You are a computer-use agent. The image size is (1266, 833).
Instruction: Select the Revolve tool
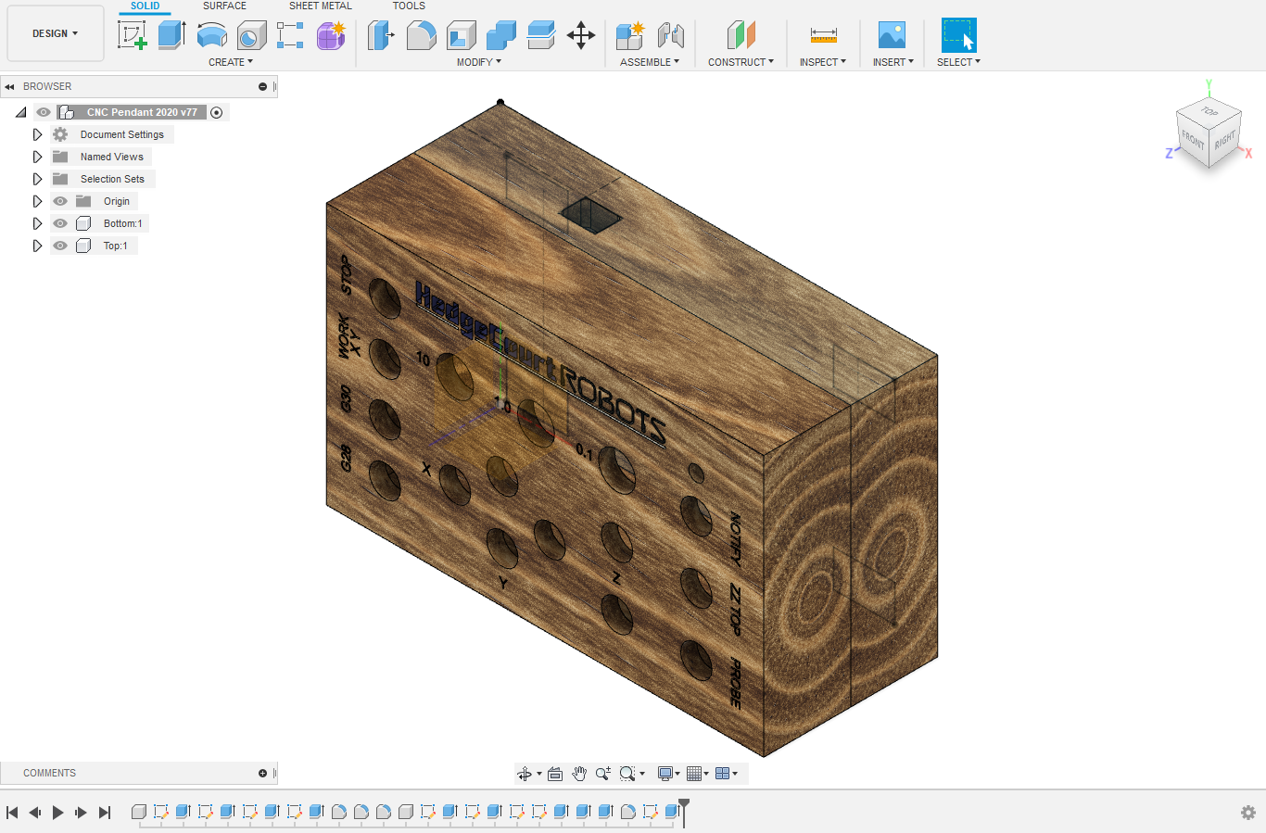pos(212,35)
